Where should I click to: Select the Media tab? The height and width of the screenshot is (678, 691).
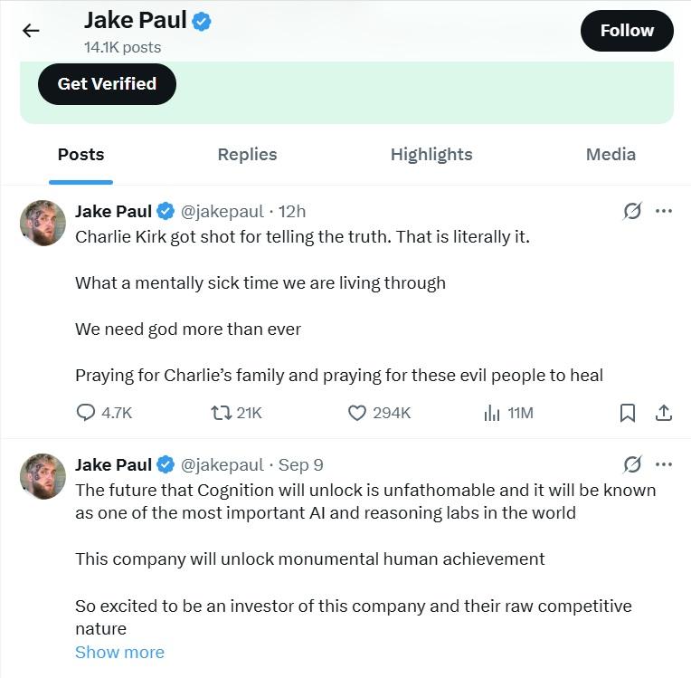click(x=611, y=155)
